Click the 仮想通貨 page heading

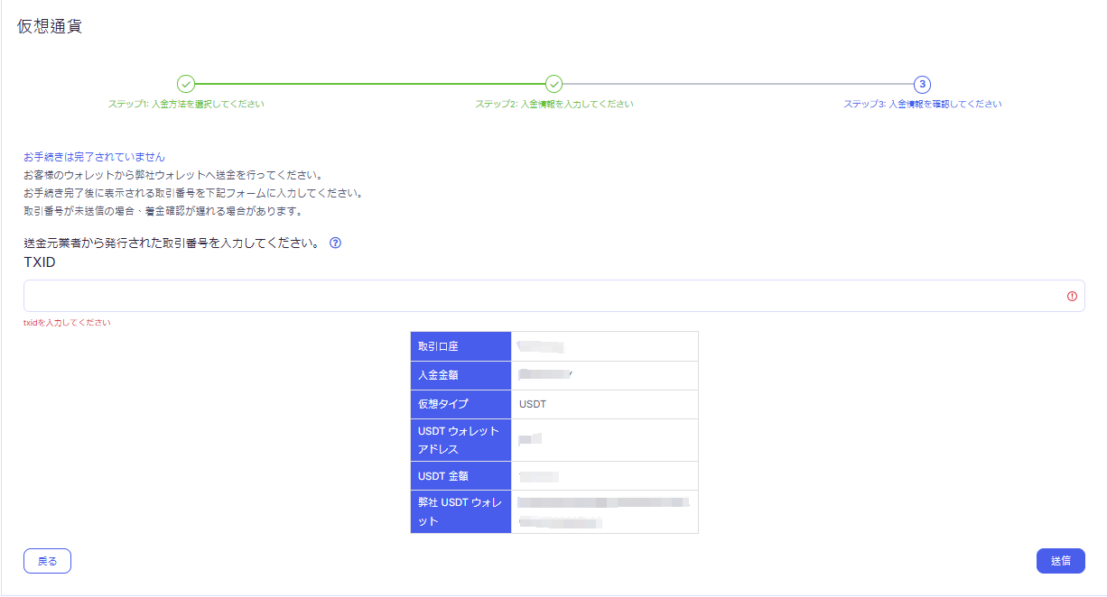pyautogui.click(x=50, y=26)
